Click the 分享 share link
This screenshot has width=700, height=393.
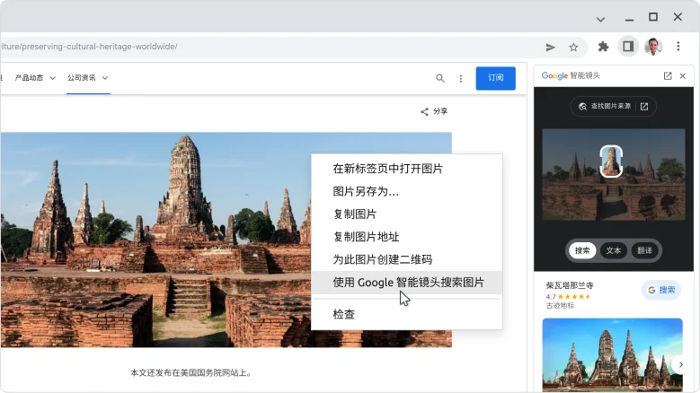pos(434,111)
